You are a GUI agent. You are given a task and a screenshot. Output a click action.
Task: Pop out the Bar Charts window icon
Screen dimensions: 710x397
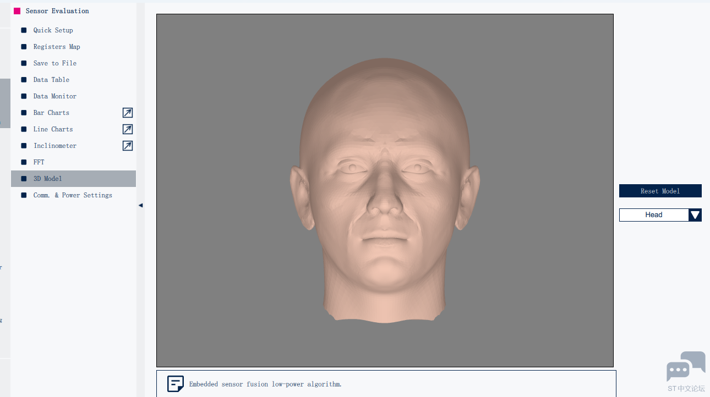point(128,113)
